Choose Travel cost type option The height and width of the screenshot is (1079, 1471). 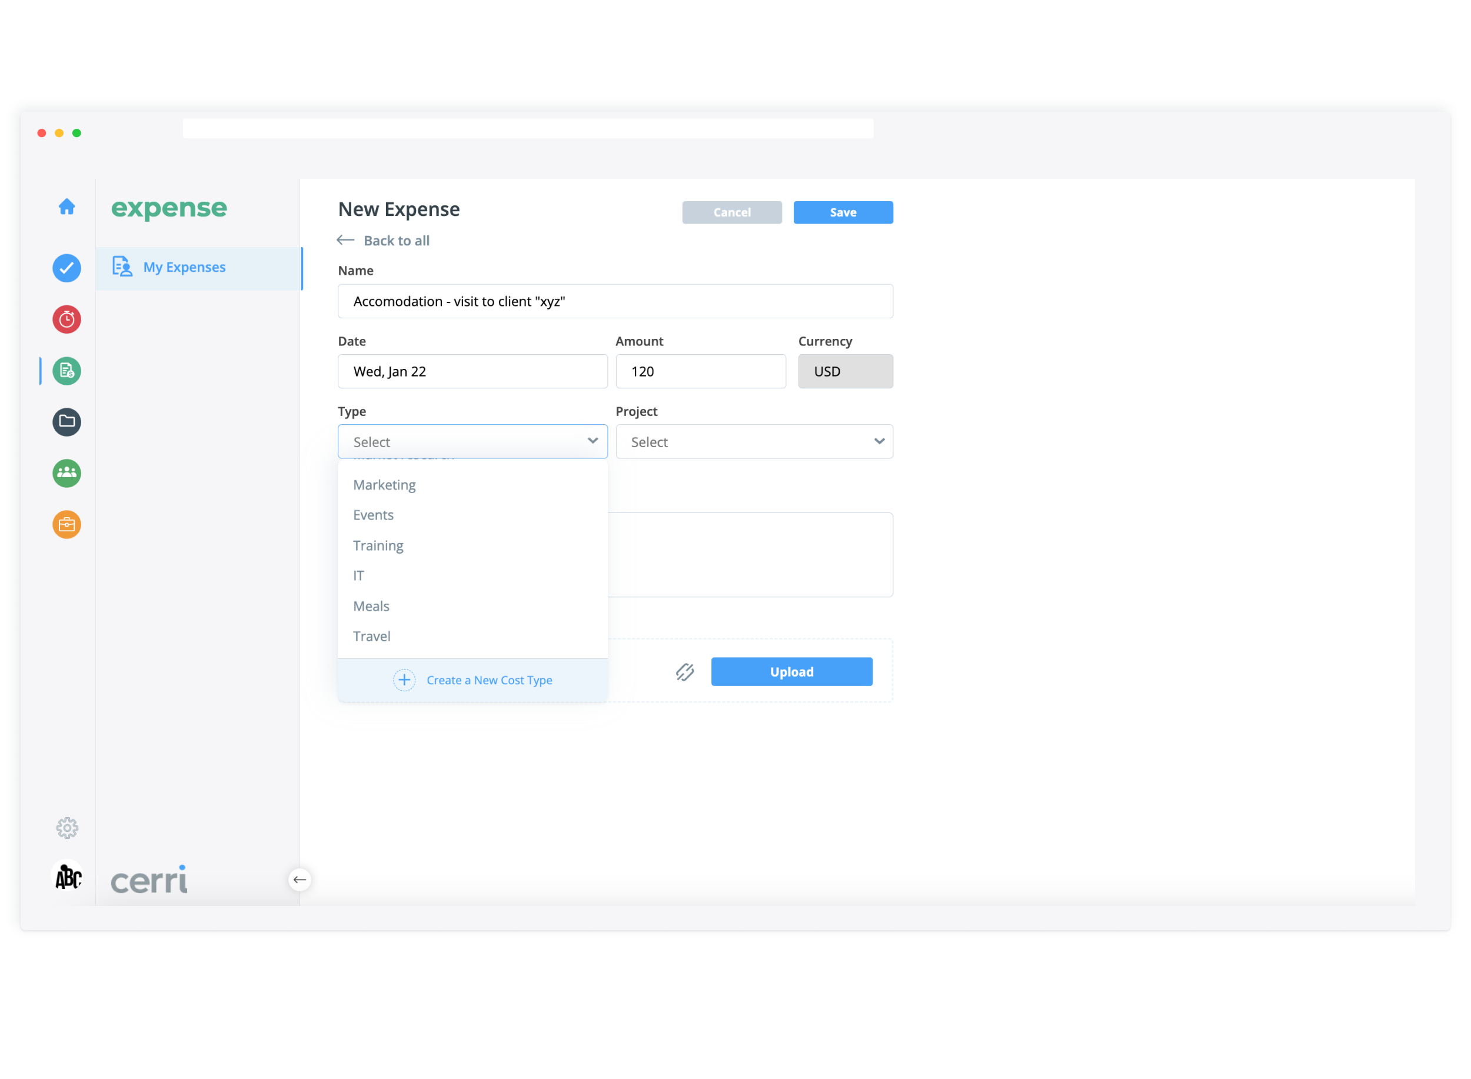click(372, 637)
